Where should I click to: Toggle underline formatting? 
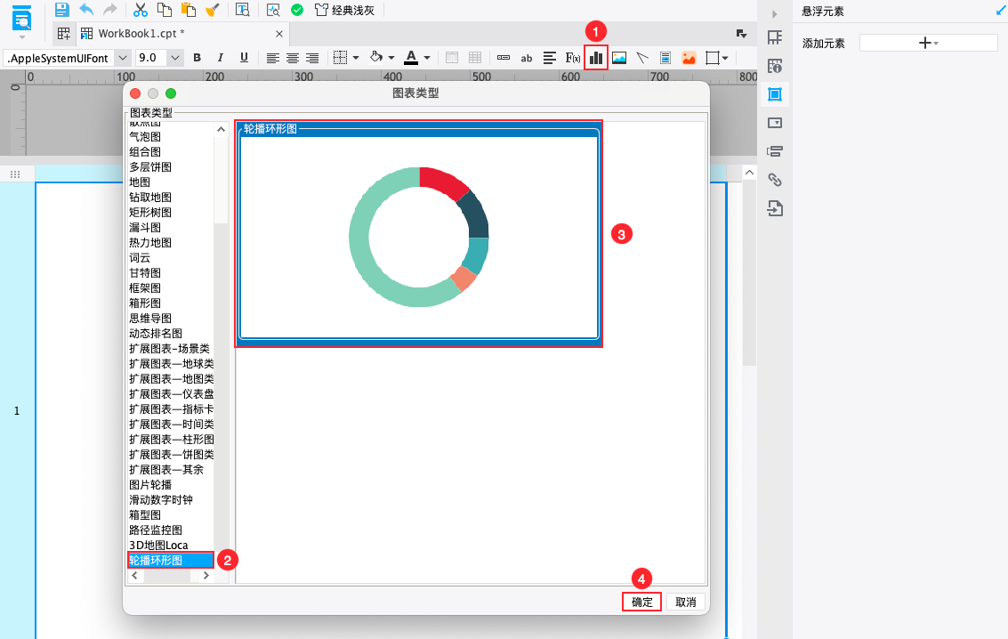(x=244, y=58)
